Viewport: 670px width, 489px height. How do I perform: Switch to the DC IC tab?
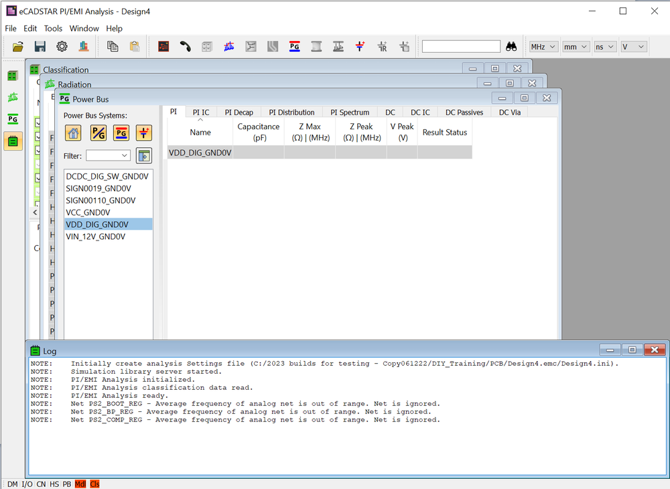(420, 113)
